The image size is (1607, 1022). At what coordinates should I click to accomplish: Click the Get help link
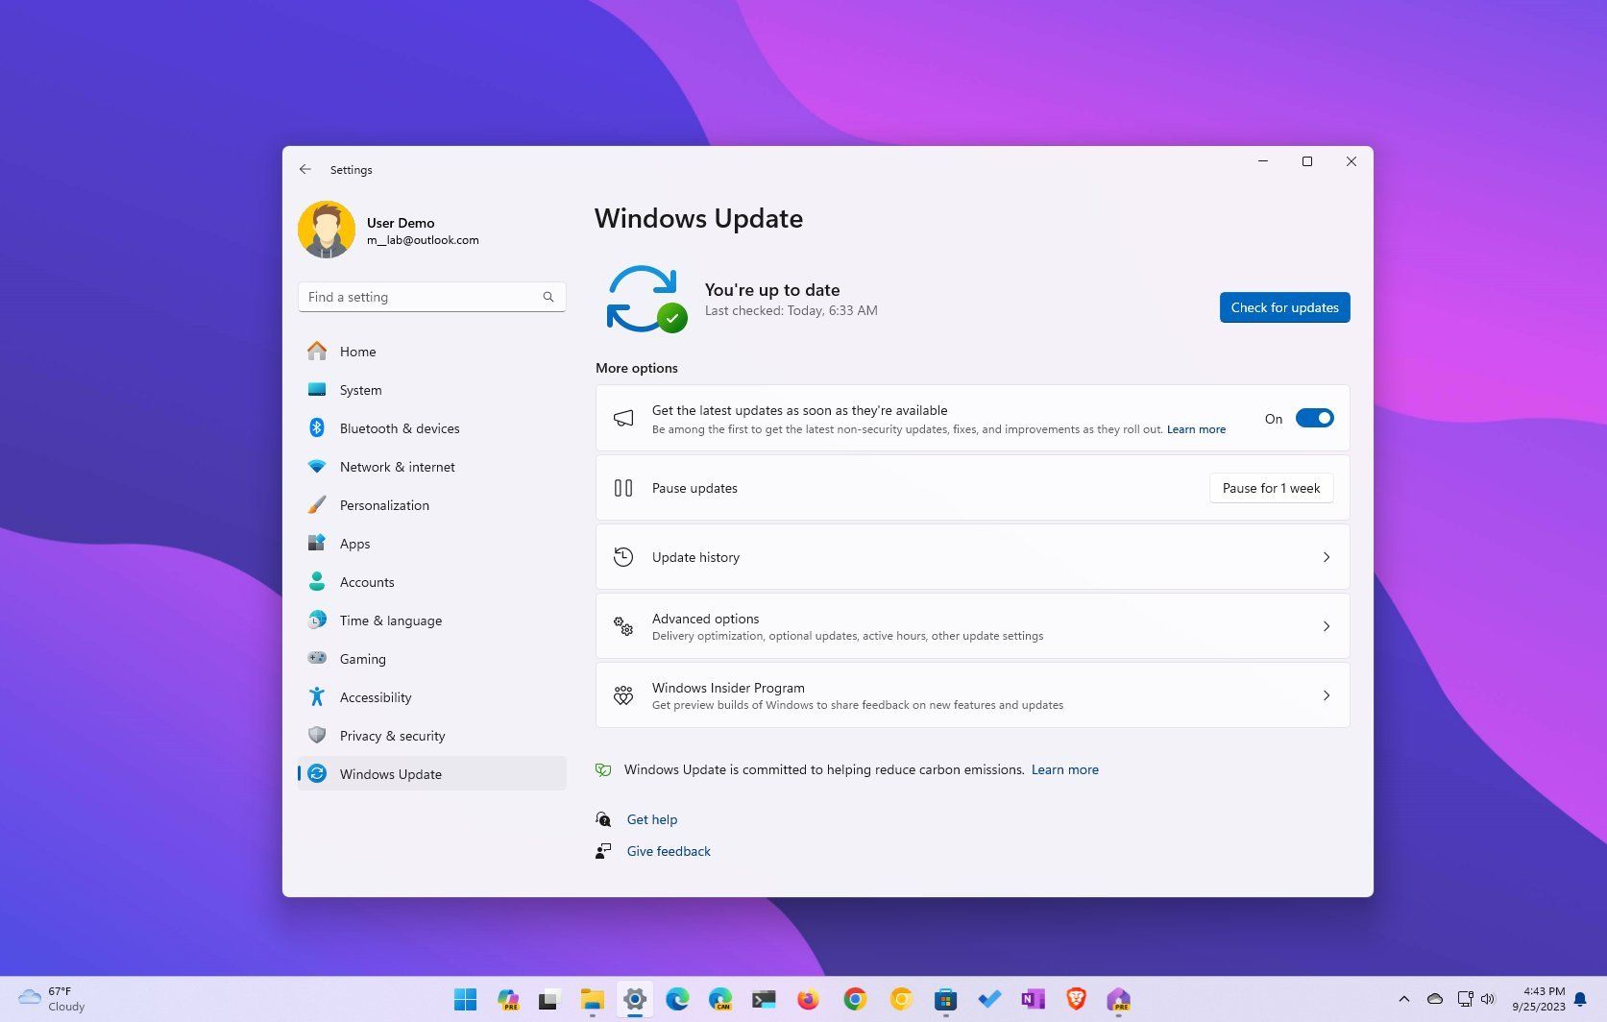click(652, 819)
